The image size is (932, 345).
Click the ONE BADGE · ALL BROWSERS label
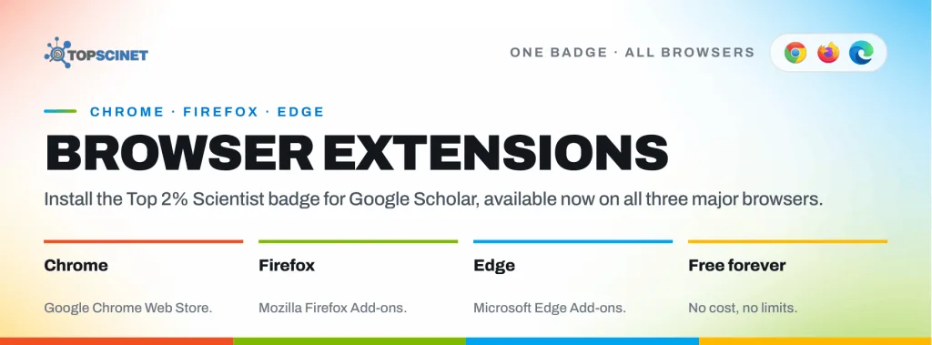pos(633,53)
